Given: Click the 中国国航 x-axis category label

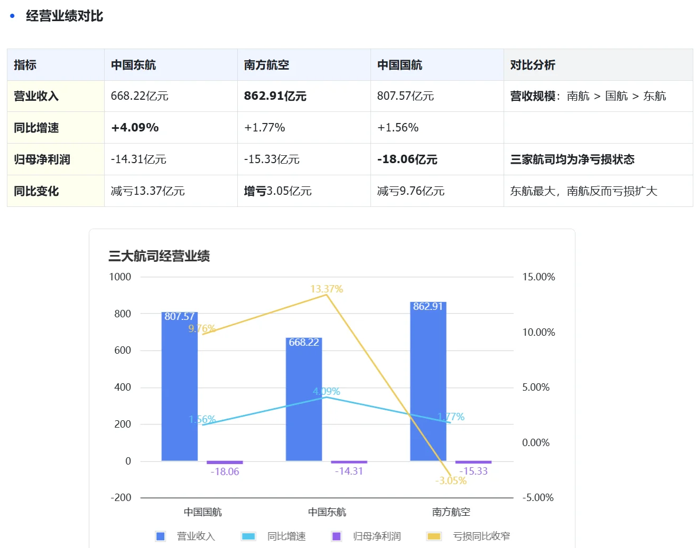Looking at the screenshot, I should coord(202,512).
